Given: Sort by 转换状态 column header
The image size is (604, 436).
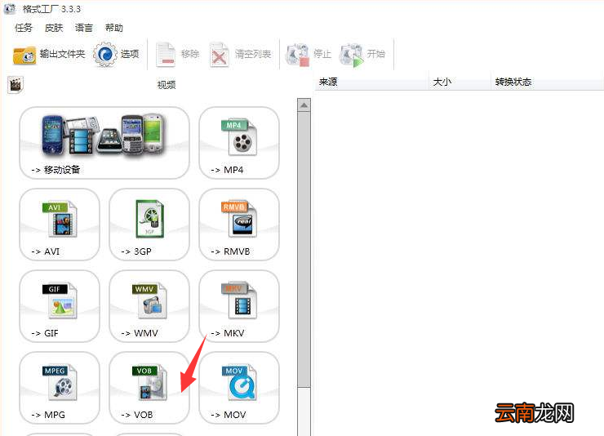Looking at the screenshot, I should tap(548, 82).
